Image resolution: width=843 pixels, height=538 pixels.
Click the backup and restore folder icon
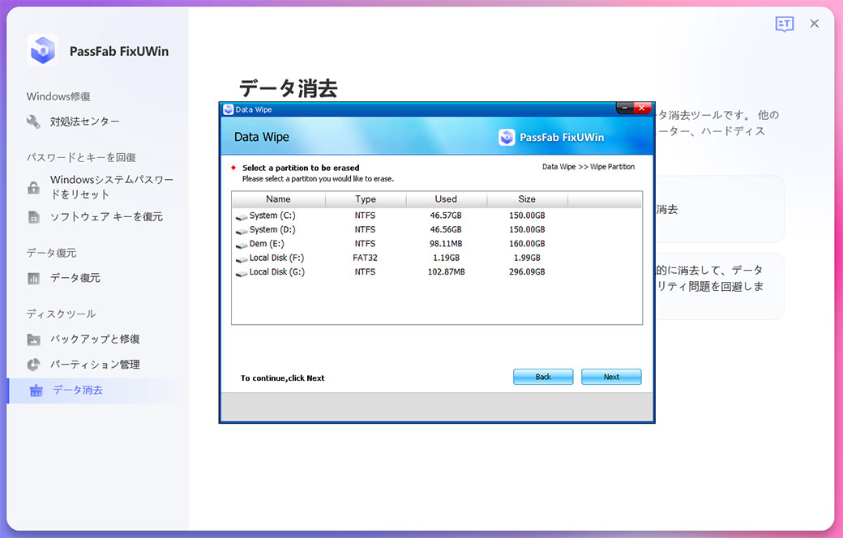tap(33, 339)
